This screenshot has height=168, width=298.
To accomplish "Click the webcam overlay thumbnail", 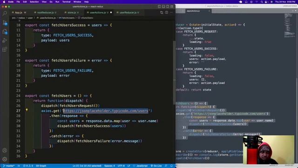I will [x=268, y=150].
